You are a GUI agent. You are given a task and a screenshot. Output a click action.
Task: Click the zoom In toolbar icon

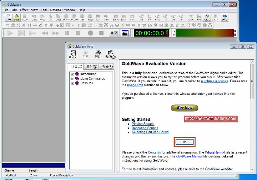pos(165,17)
